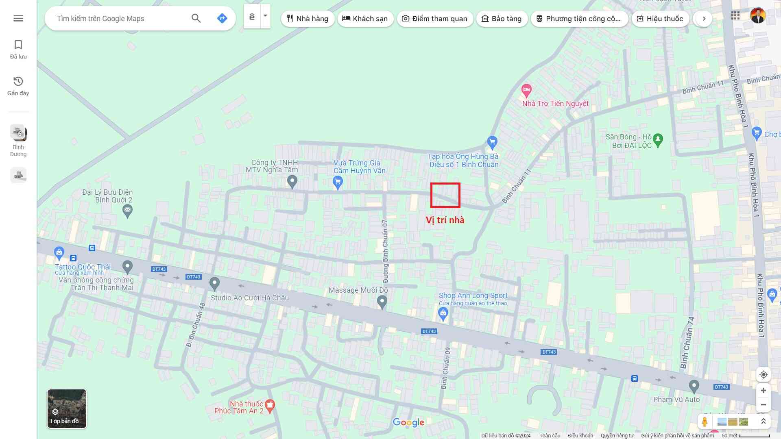Open the input method dropdown arrow

click(265, 16)
